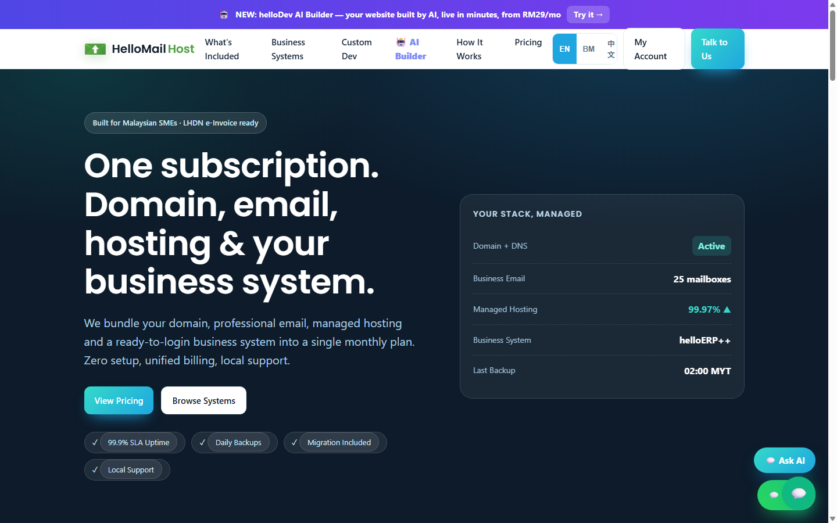837x523 pixels.
Task: Open the What's Included menu item
Action: tap(222, 49)
